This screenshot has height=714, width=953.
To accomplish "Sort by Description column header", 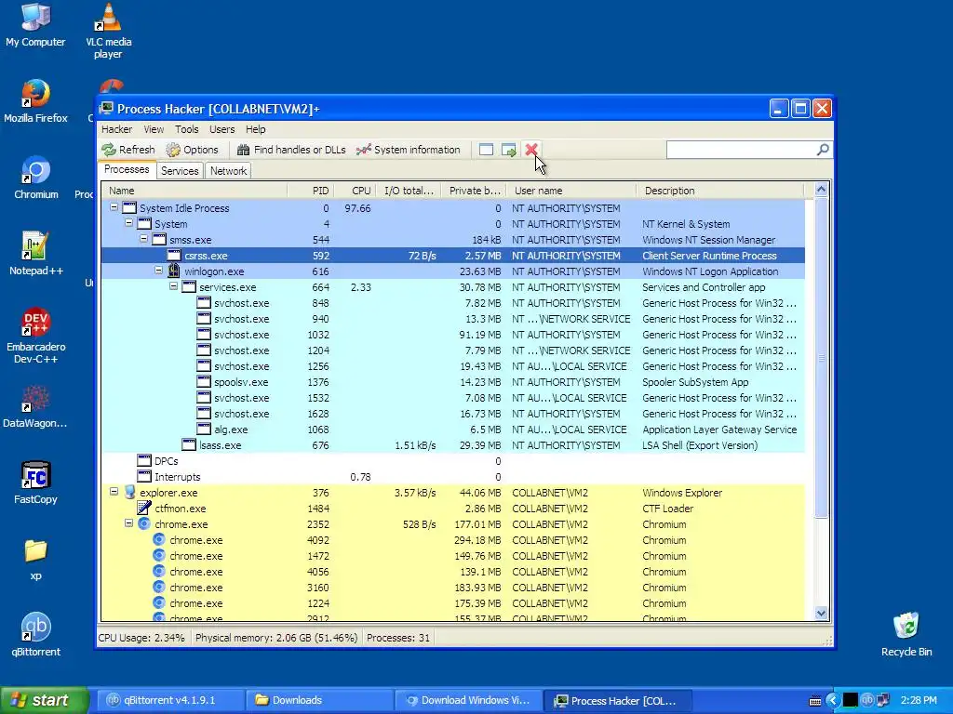I will [720, 191].
